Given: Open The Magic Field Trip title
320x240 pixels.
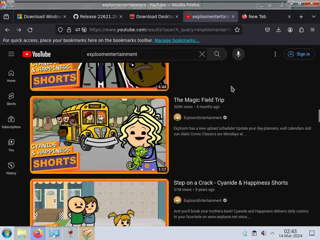Looking at the screenshot, I should tap(199, 100).
